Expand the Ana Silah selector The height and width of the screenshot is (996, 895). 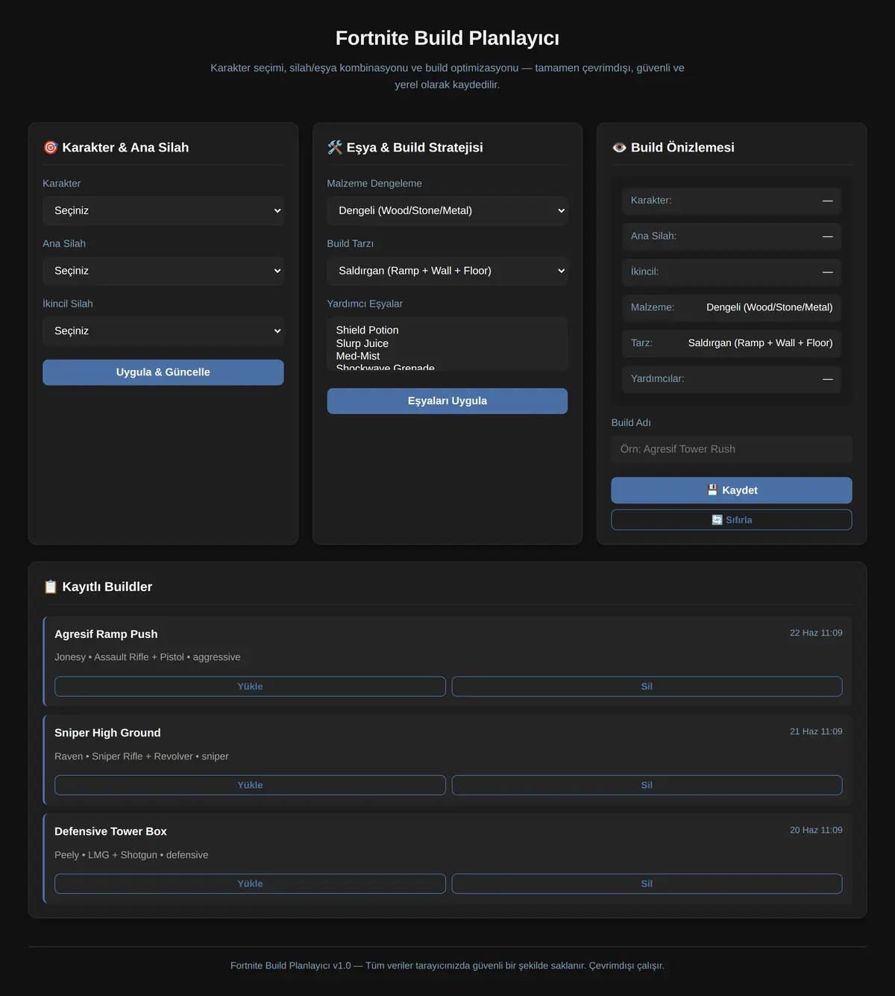163,271
